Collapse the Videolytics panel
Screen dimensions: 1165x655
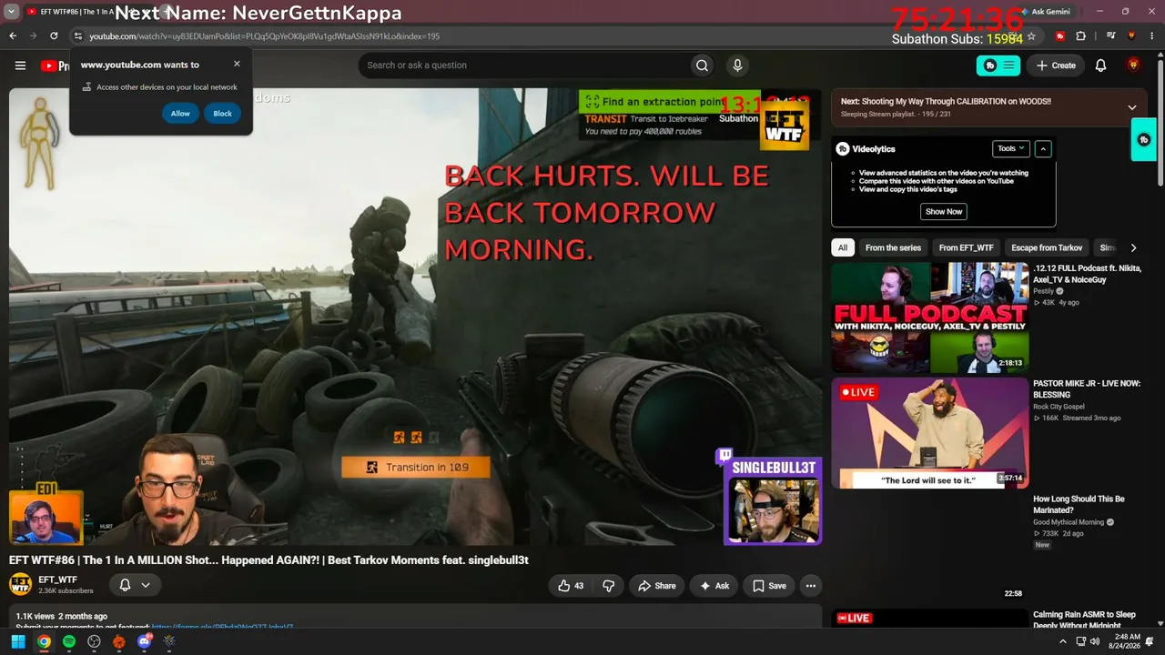click(x=1043, y=148)
